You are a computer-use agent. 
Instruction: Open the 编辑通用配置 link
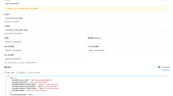pyautogui.click(x=166, y=70)
